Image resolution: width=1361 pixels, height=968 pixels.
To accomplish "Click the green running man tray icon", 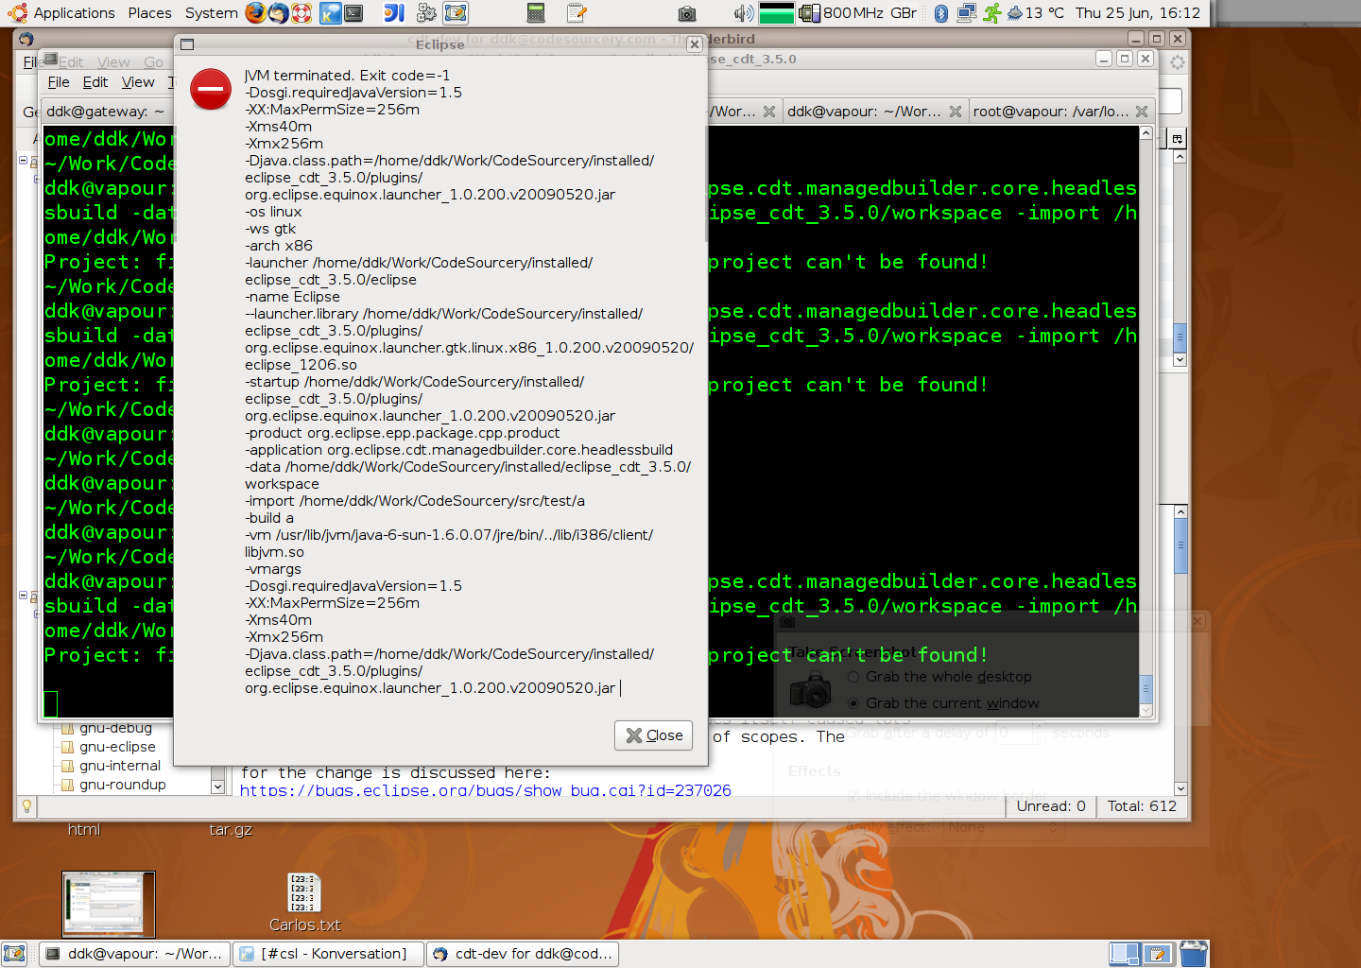I will (x=991, y=13).
